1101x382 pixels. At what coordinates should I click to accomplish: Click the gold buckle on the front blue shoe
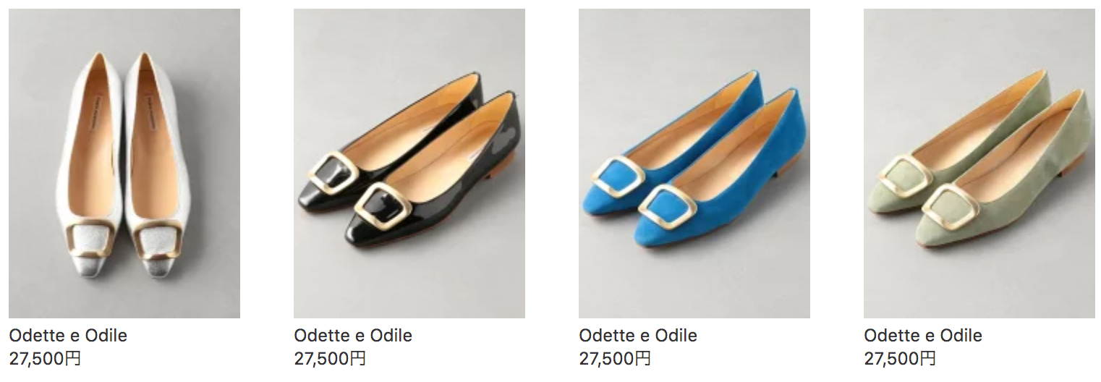667,207
